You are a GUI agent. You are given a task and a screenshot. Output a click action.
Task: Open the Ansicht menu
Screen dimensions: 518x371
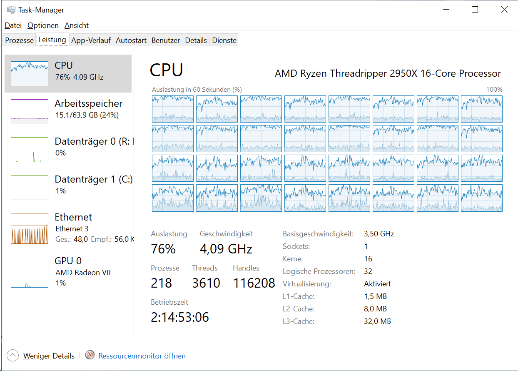77,25
